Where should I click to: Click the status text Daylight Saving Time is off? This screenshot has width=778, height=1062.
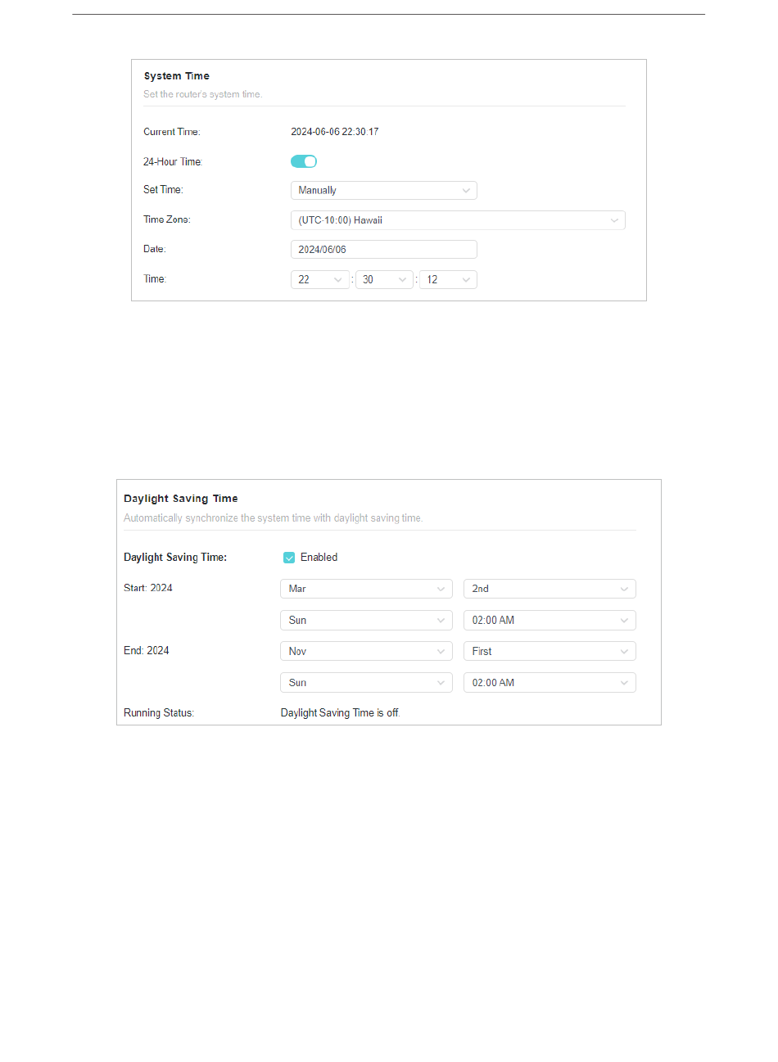pyautogui.click(x=341, y=713)
